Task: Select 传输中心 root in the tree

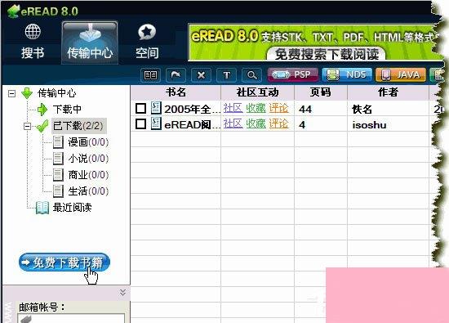Action: click(57, 93)
